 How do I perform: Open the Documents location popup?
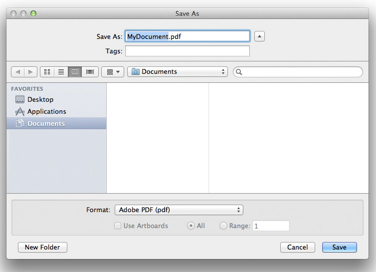[x=178, y=71]
